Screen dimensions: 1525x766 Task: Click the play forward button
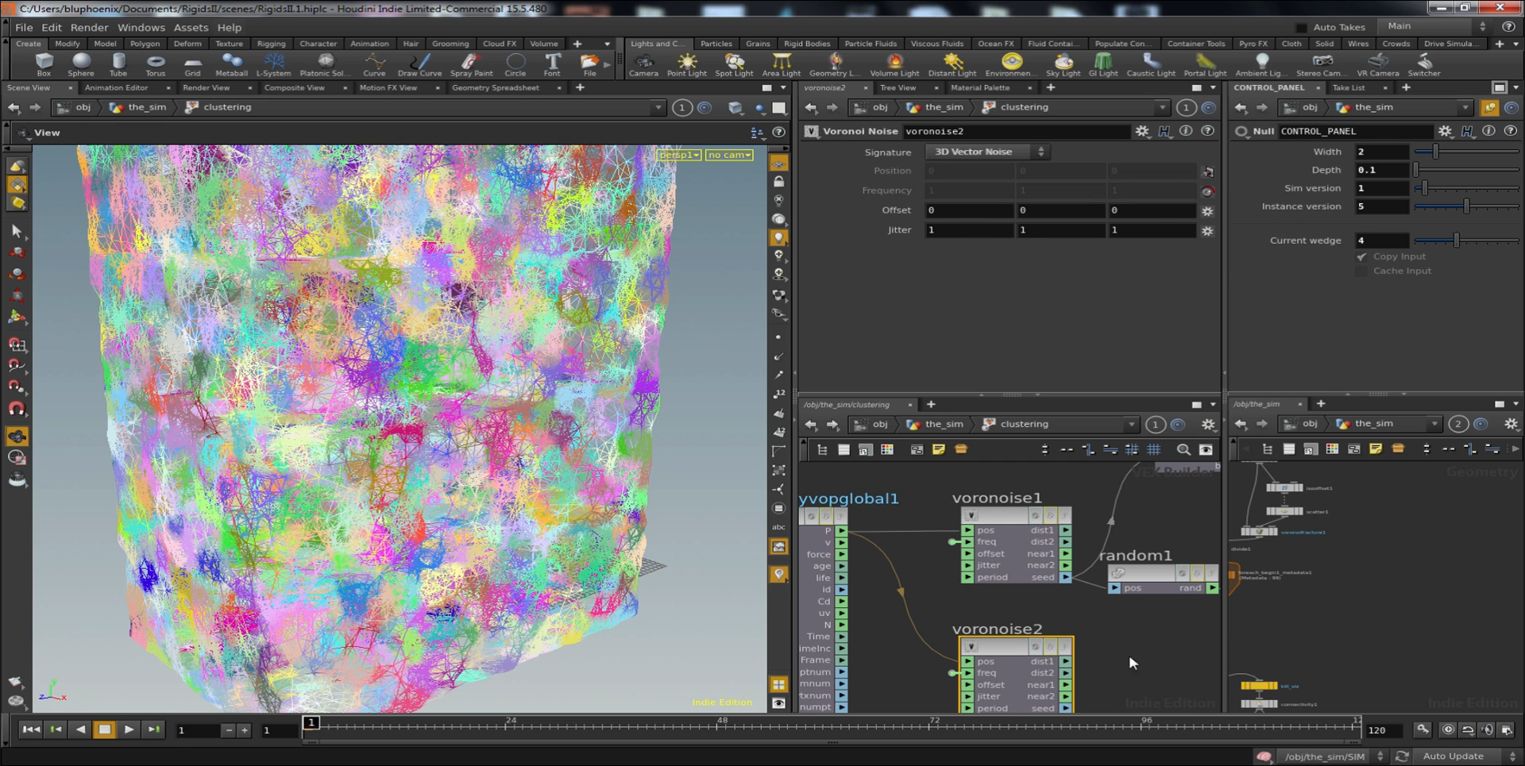129,729
